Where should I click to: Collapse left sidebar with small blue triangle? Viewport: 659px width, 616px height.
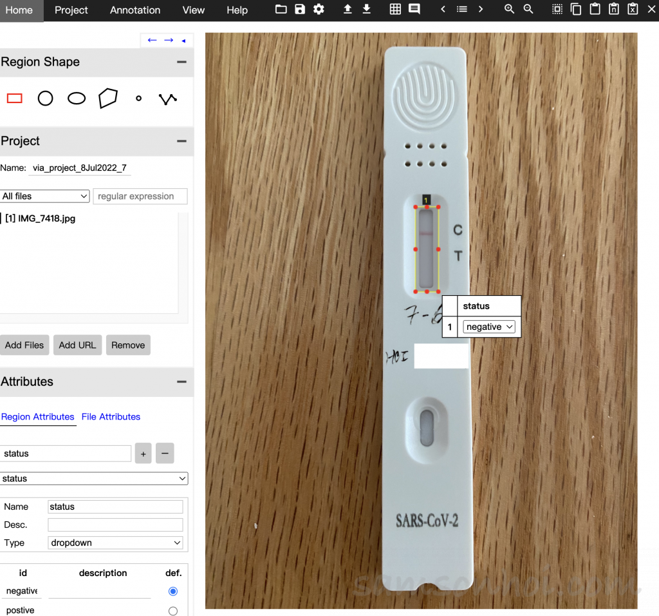[x=183, y=41]
